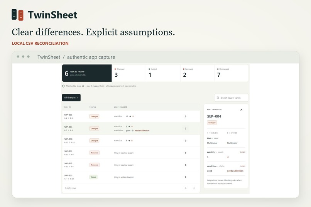Image resolution: width=311 pixels, height=207 pixels.
Task: Click the SUP-004 heading in Row Inspector
Action: tap(214, 116)
